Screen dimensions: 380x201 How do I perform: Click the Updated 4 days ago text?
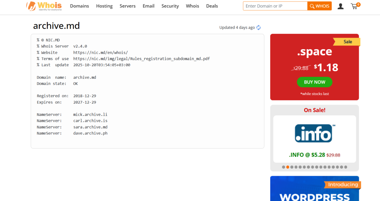click(x=237, y=28)
